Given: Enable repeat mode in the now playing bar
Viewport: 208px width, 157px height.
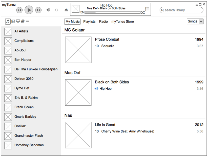Looking at the screenshot, I should (81, 12).
